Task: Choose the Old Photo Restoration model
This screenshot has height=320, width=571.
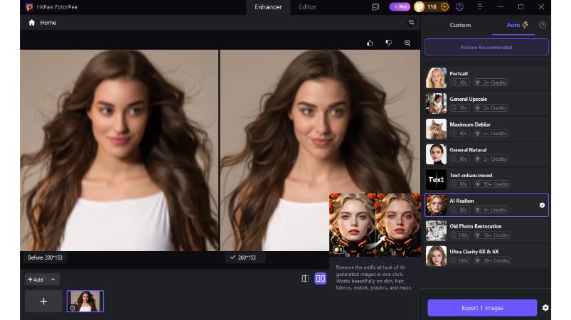Action: (487, 231)
